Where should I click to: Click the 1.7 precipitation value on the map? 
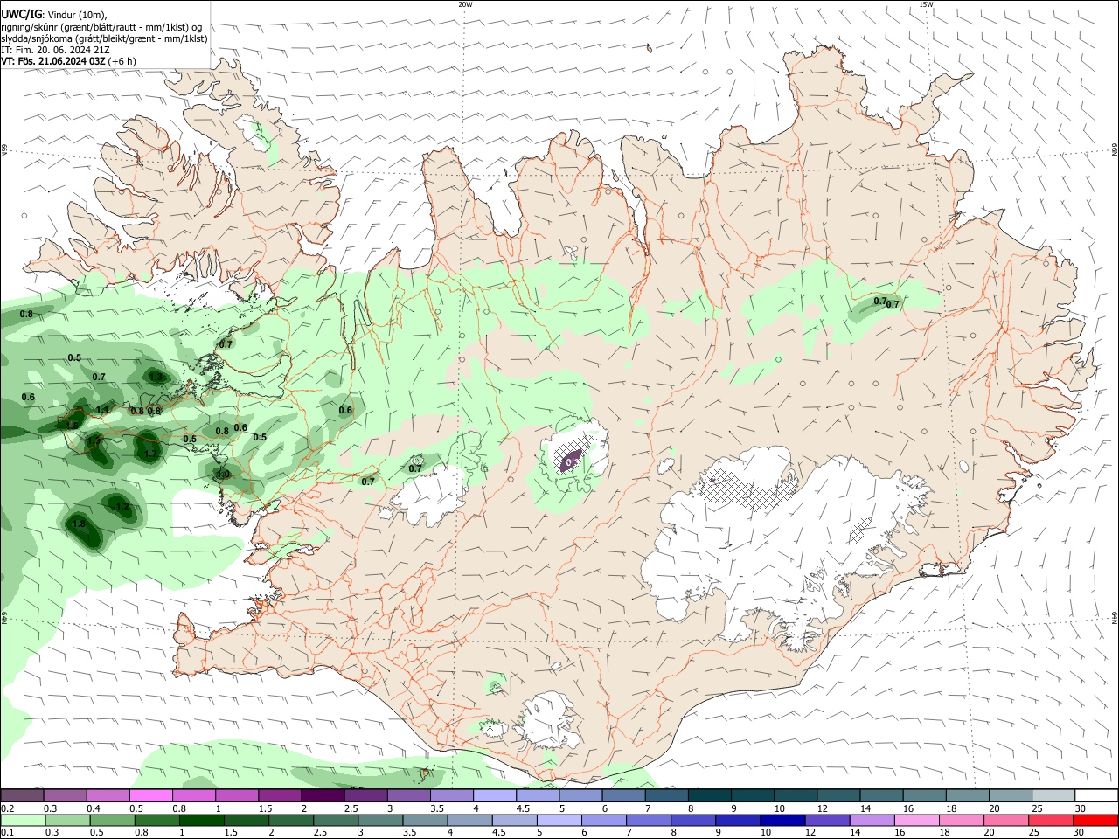click(150, 454)
